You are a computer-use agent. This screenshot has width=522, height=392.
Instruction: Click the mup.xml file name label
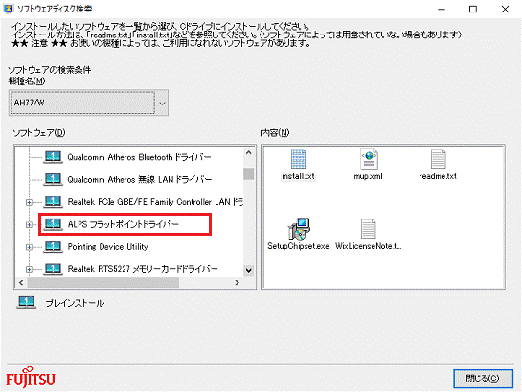[368, 176]
